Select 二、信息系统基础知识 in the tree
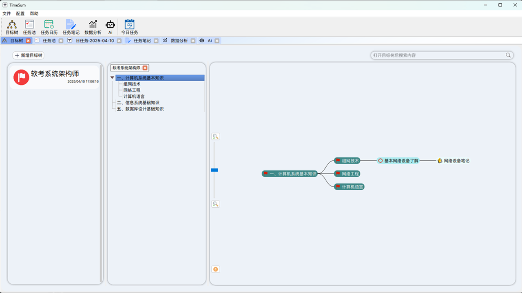This screenshot has width=522, height=293. click(x=138, y=103)
